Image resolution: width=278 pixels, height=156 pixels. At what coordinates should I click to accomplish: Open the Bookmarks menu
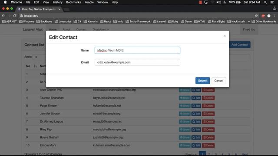coord(73,2)
